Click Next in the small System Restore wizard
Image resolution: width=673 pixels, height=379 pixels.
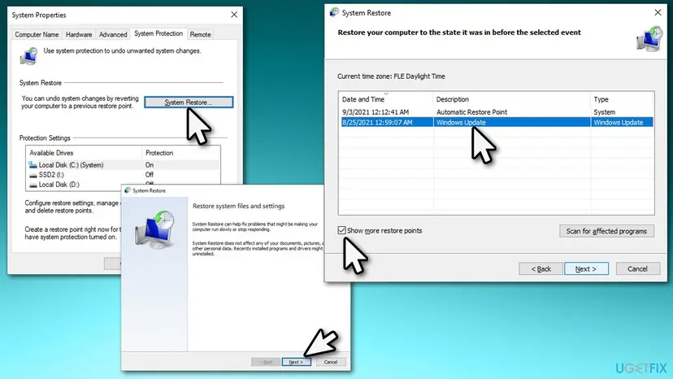[x=296, y=362]
